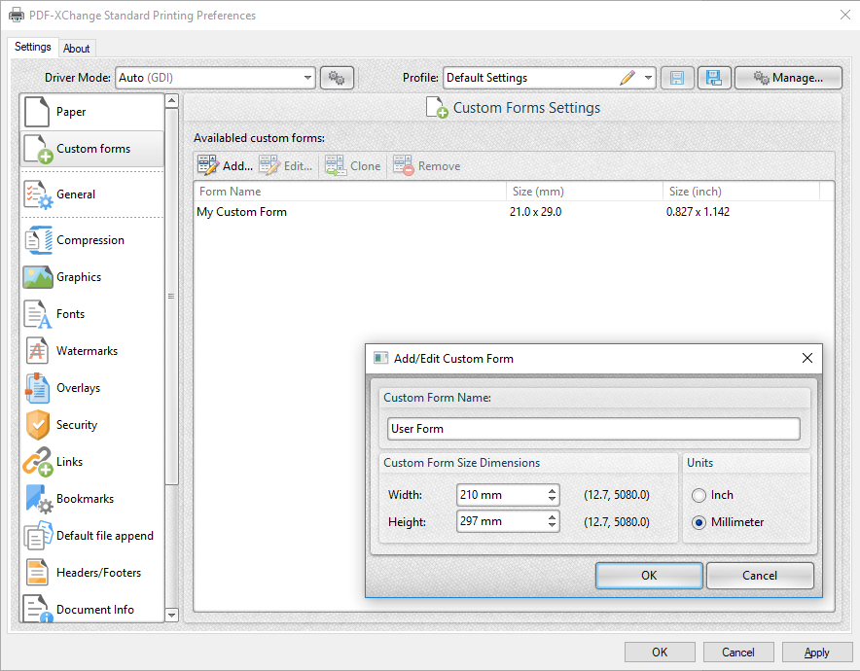Open the Default file append section

coord(91,536)
